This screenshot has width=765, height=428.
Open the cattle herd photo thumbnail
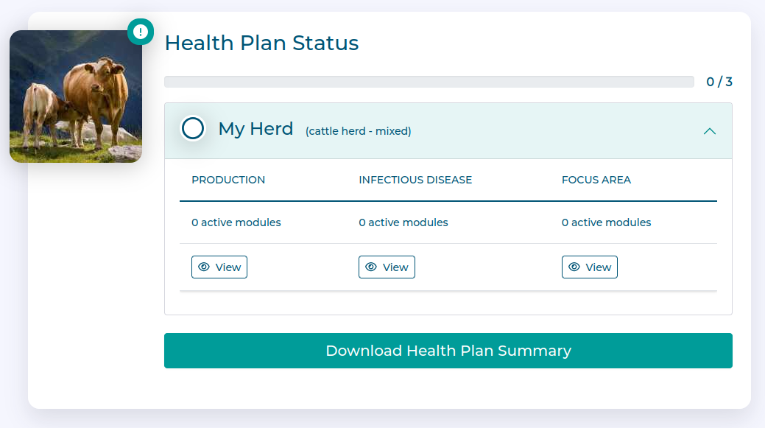click(x=75, y=97)
